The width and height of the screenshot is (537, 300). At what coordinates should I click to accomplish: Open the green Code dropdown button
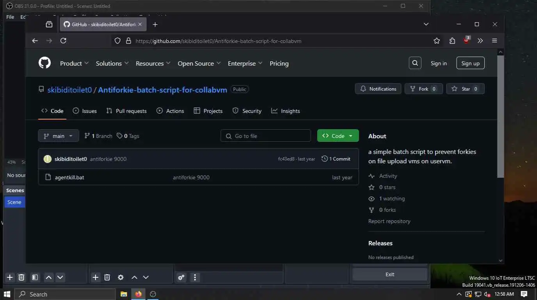coord(338,136)
